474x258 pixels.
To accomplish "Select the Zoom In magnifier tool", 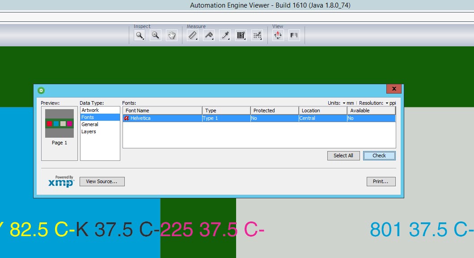I will (140, 36).
